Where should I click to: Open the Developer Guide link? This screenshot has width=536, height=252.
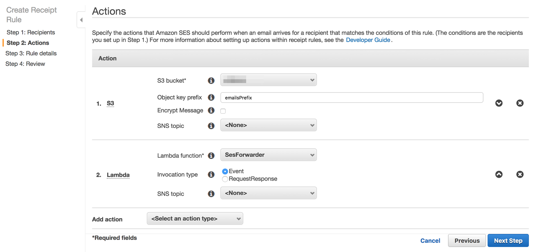[368, 40]
